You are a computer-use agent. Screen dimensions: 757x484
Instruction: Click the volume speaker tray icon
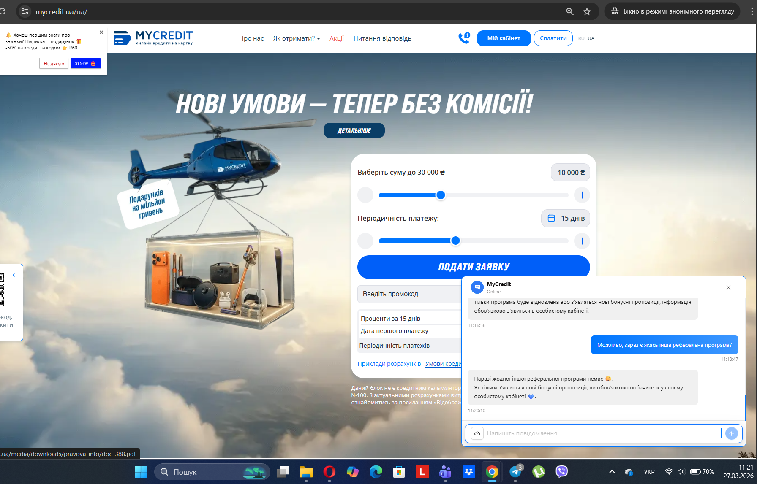click(681, 472)
